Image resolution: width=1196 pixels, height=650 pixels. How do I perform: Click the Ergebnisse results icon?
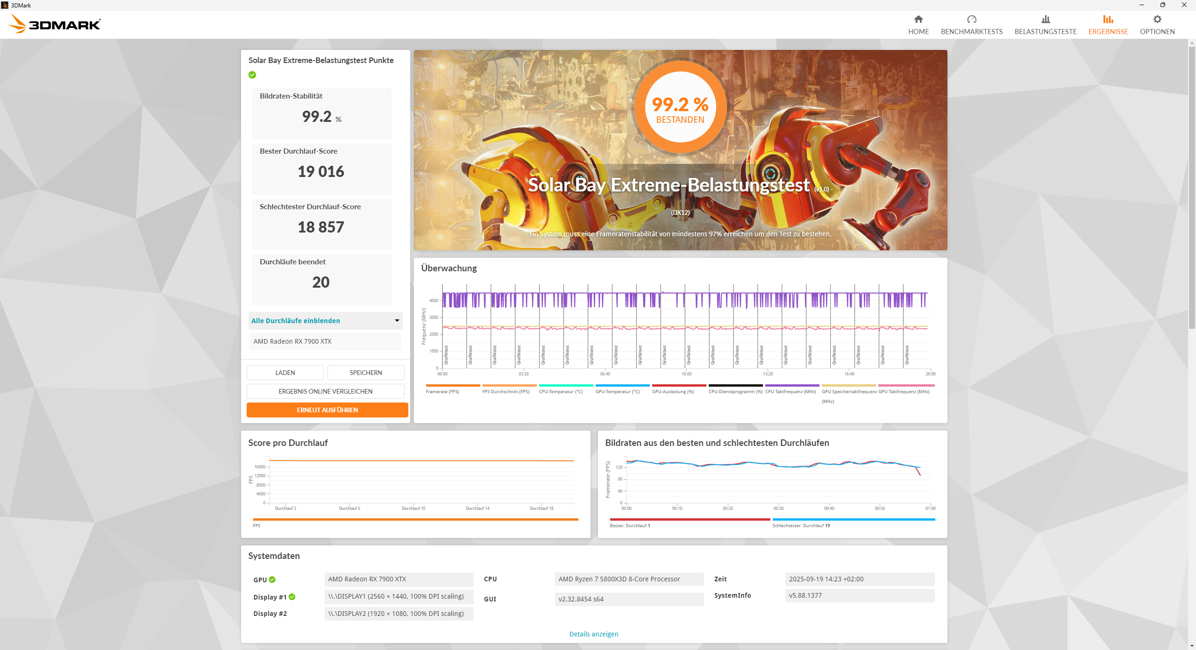click(1108, 19)
